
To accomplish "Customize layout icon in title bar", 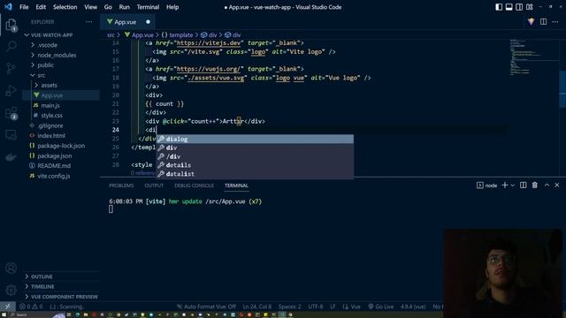I will (530, 7).
